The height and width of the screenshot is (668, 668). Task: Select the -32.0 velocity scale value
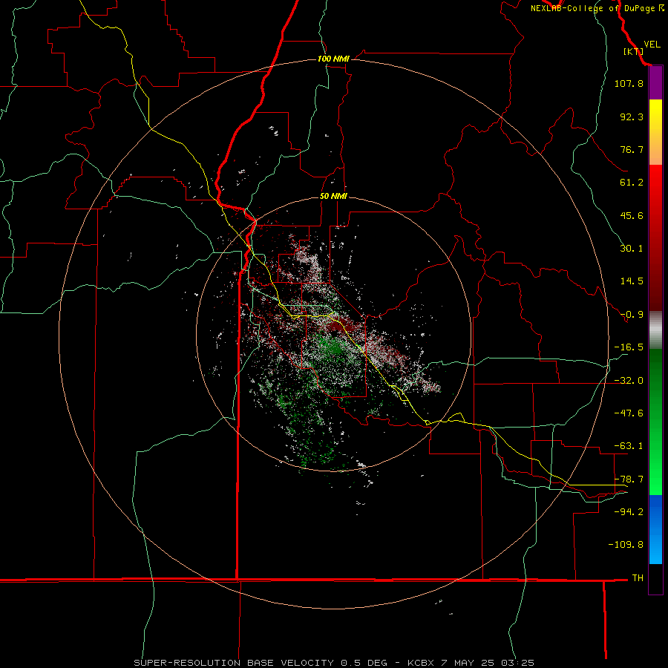coord(629,381)
